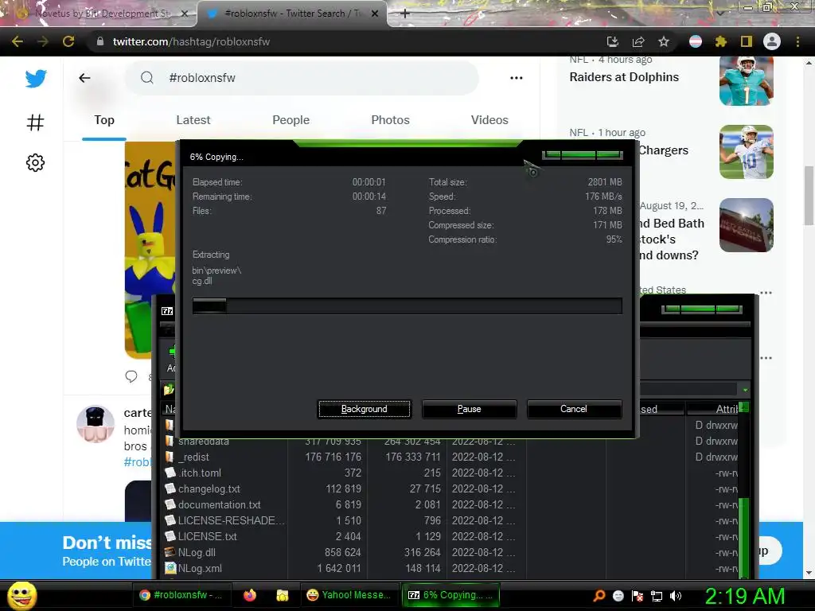Viewport: 815px width, 611px height.
Task: Switch to the People tab
Action: click(291, 120)
